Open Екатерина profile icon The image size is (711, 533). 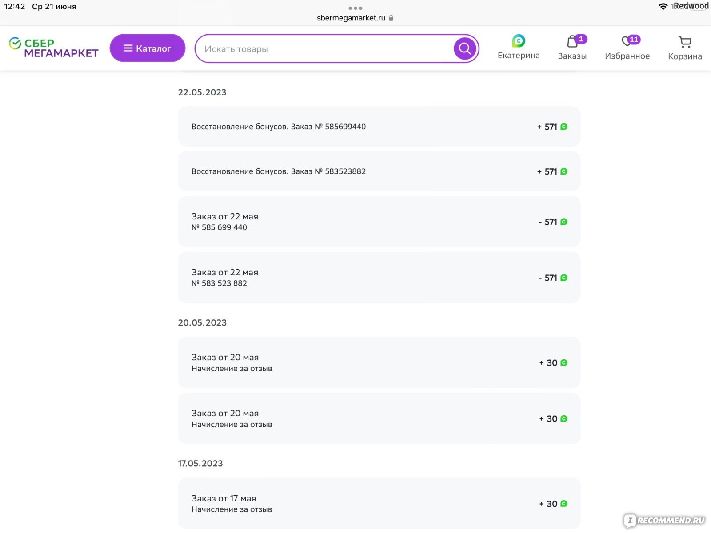click(519, 41)
